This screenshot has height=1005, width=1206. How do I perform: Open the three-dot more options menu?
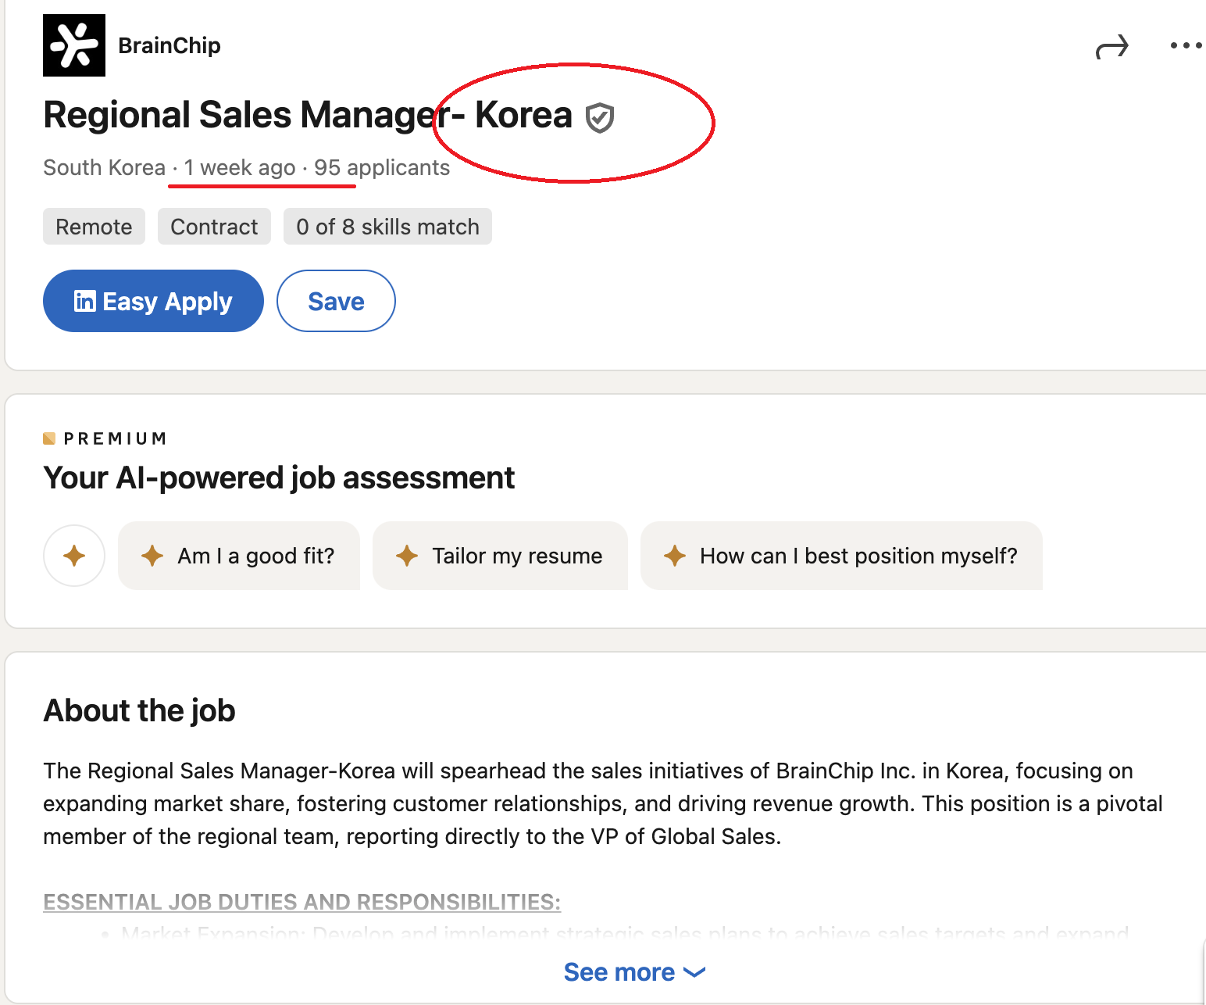point(1186,46)
